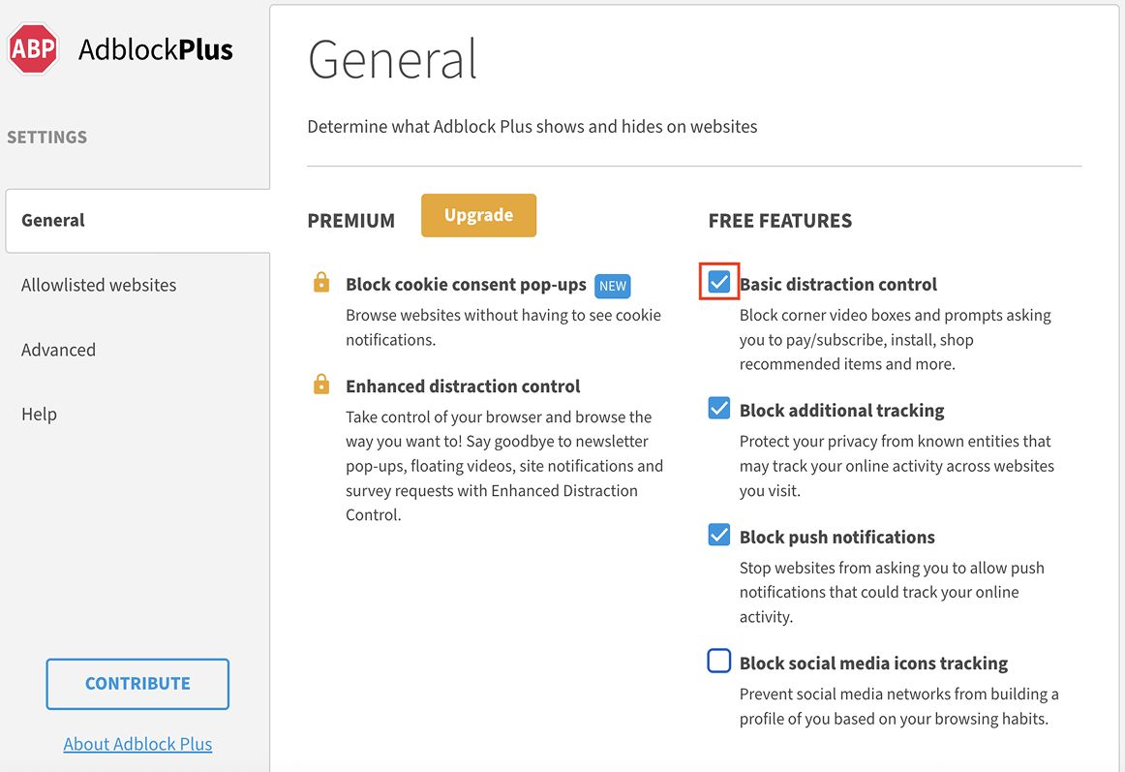
Task: Click the lock icon beside Block cookie consent pop-ups
Action: click(321, 282)
